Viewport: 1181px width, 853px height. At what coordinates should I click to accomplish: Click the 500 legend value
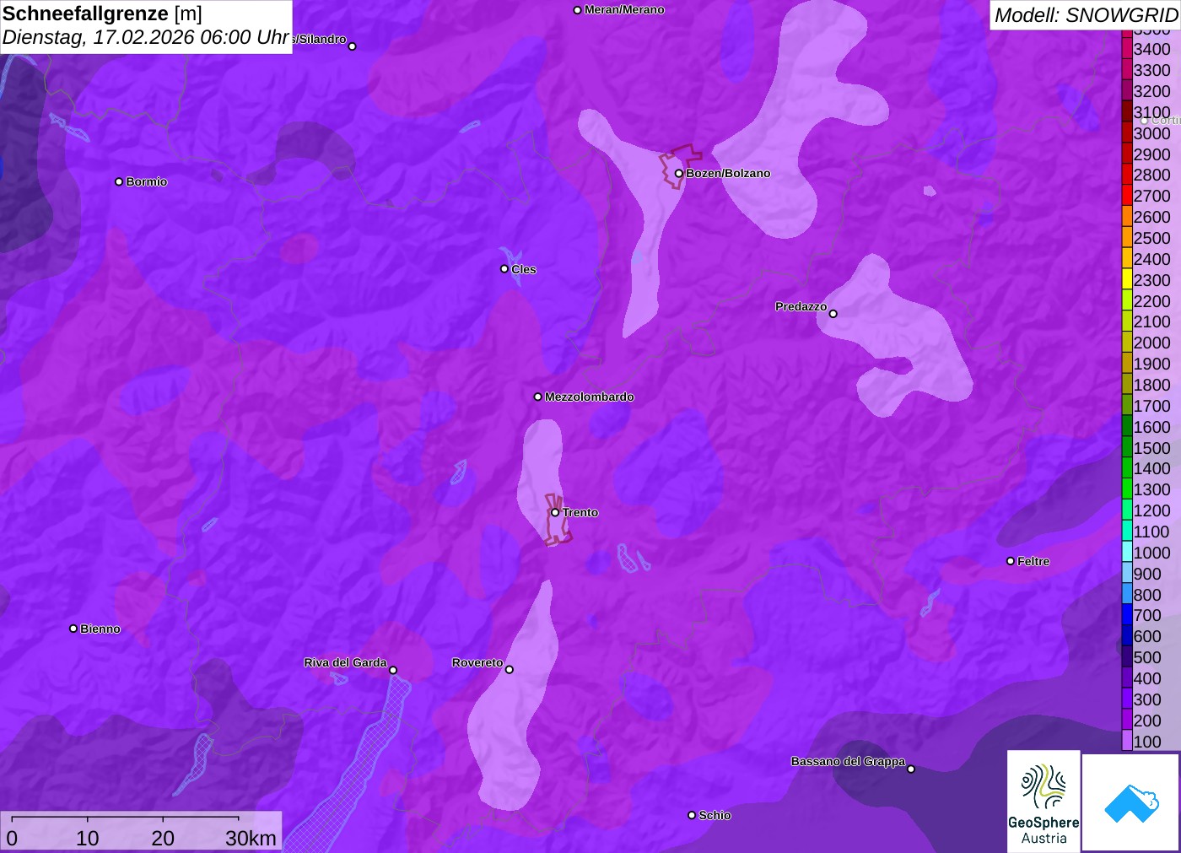1147,657
